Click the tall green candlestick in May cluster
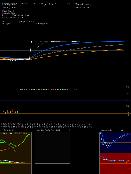 (14, 113)
